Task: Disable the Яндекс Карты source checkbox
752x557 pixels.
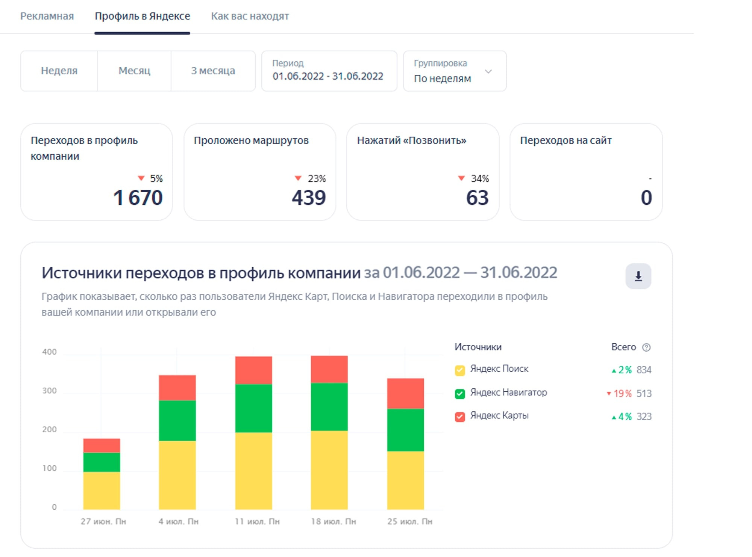Action: (x=459, y=417)
